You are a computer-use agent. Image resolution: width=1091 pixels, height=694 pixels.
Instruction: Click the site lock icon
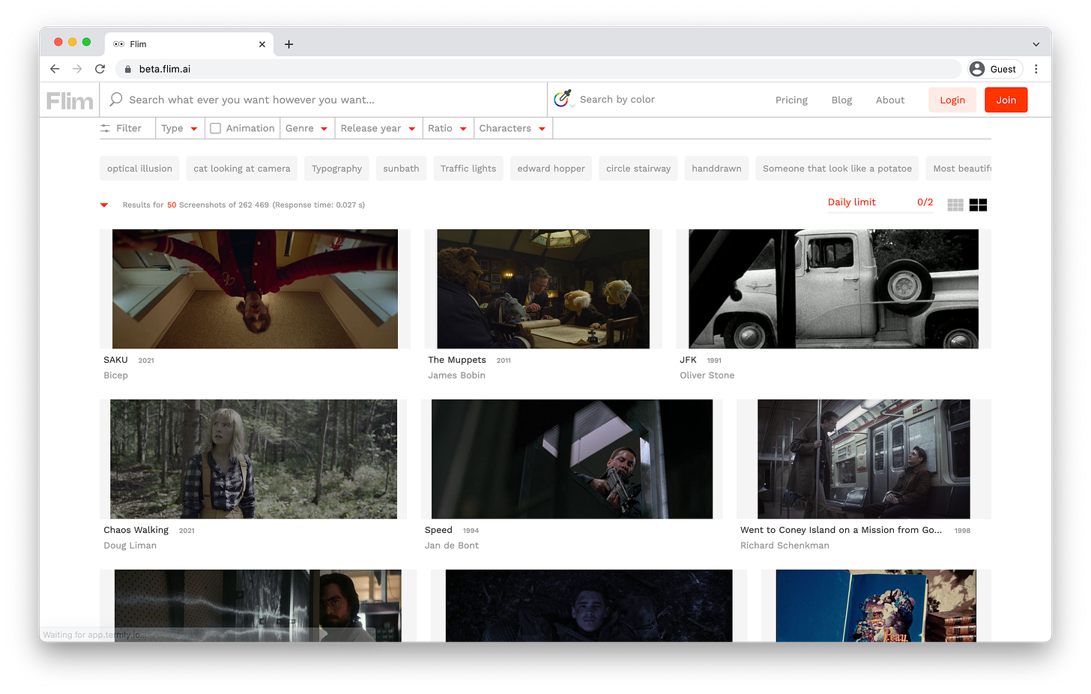tap(128, 69)
